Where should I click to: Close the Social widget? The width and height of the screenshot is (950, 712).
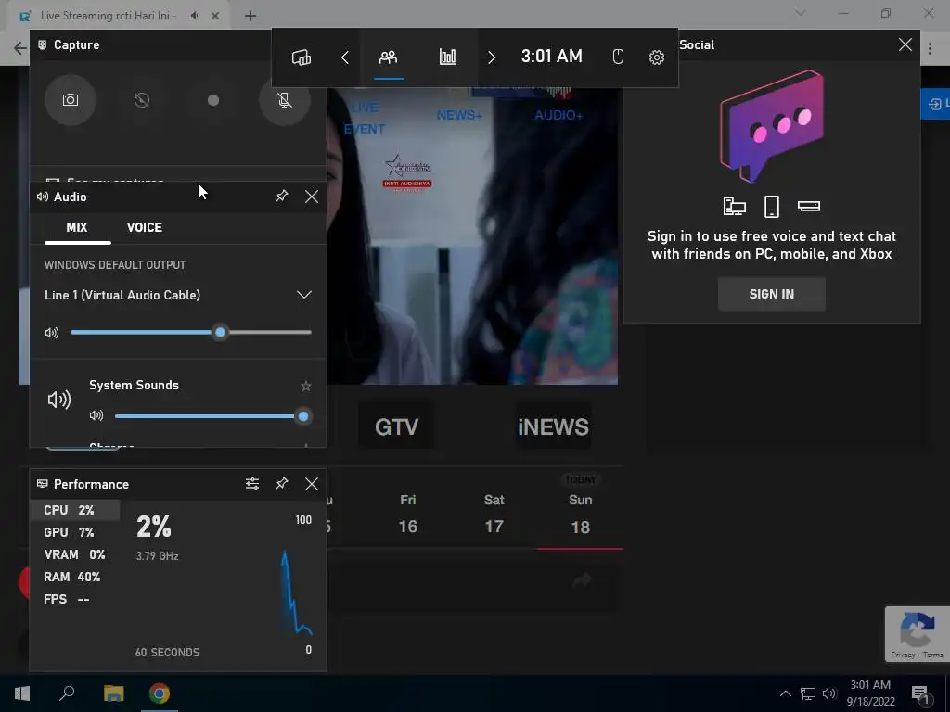point(905,44)
